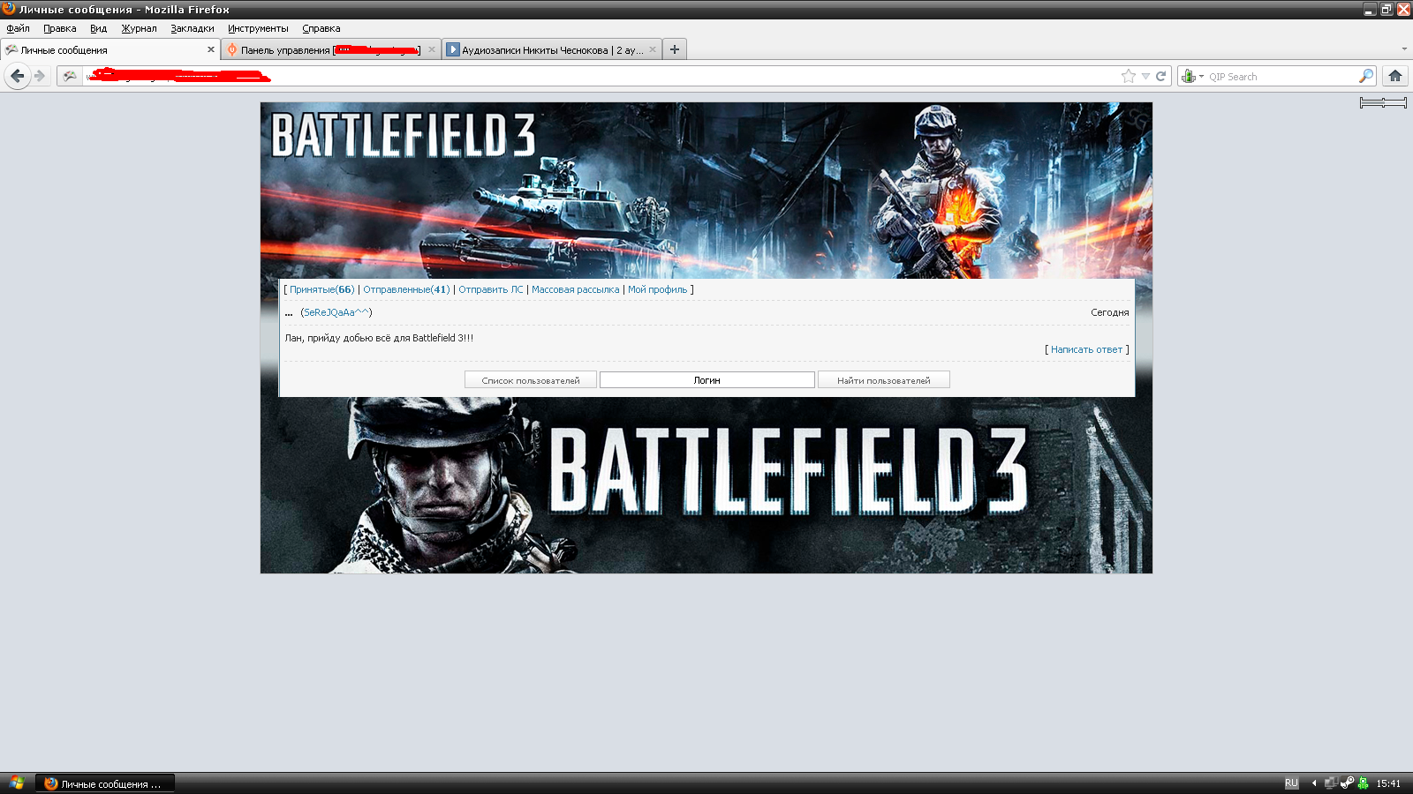Click the network monitor tray icon

(1330, 783)
